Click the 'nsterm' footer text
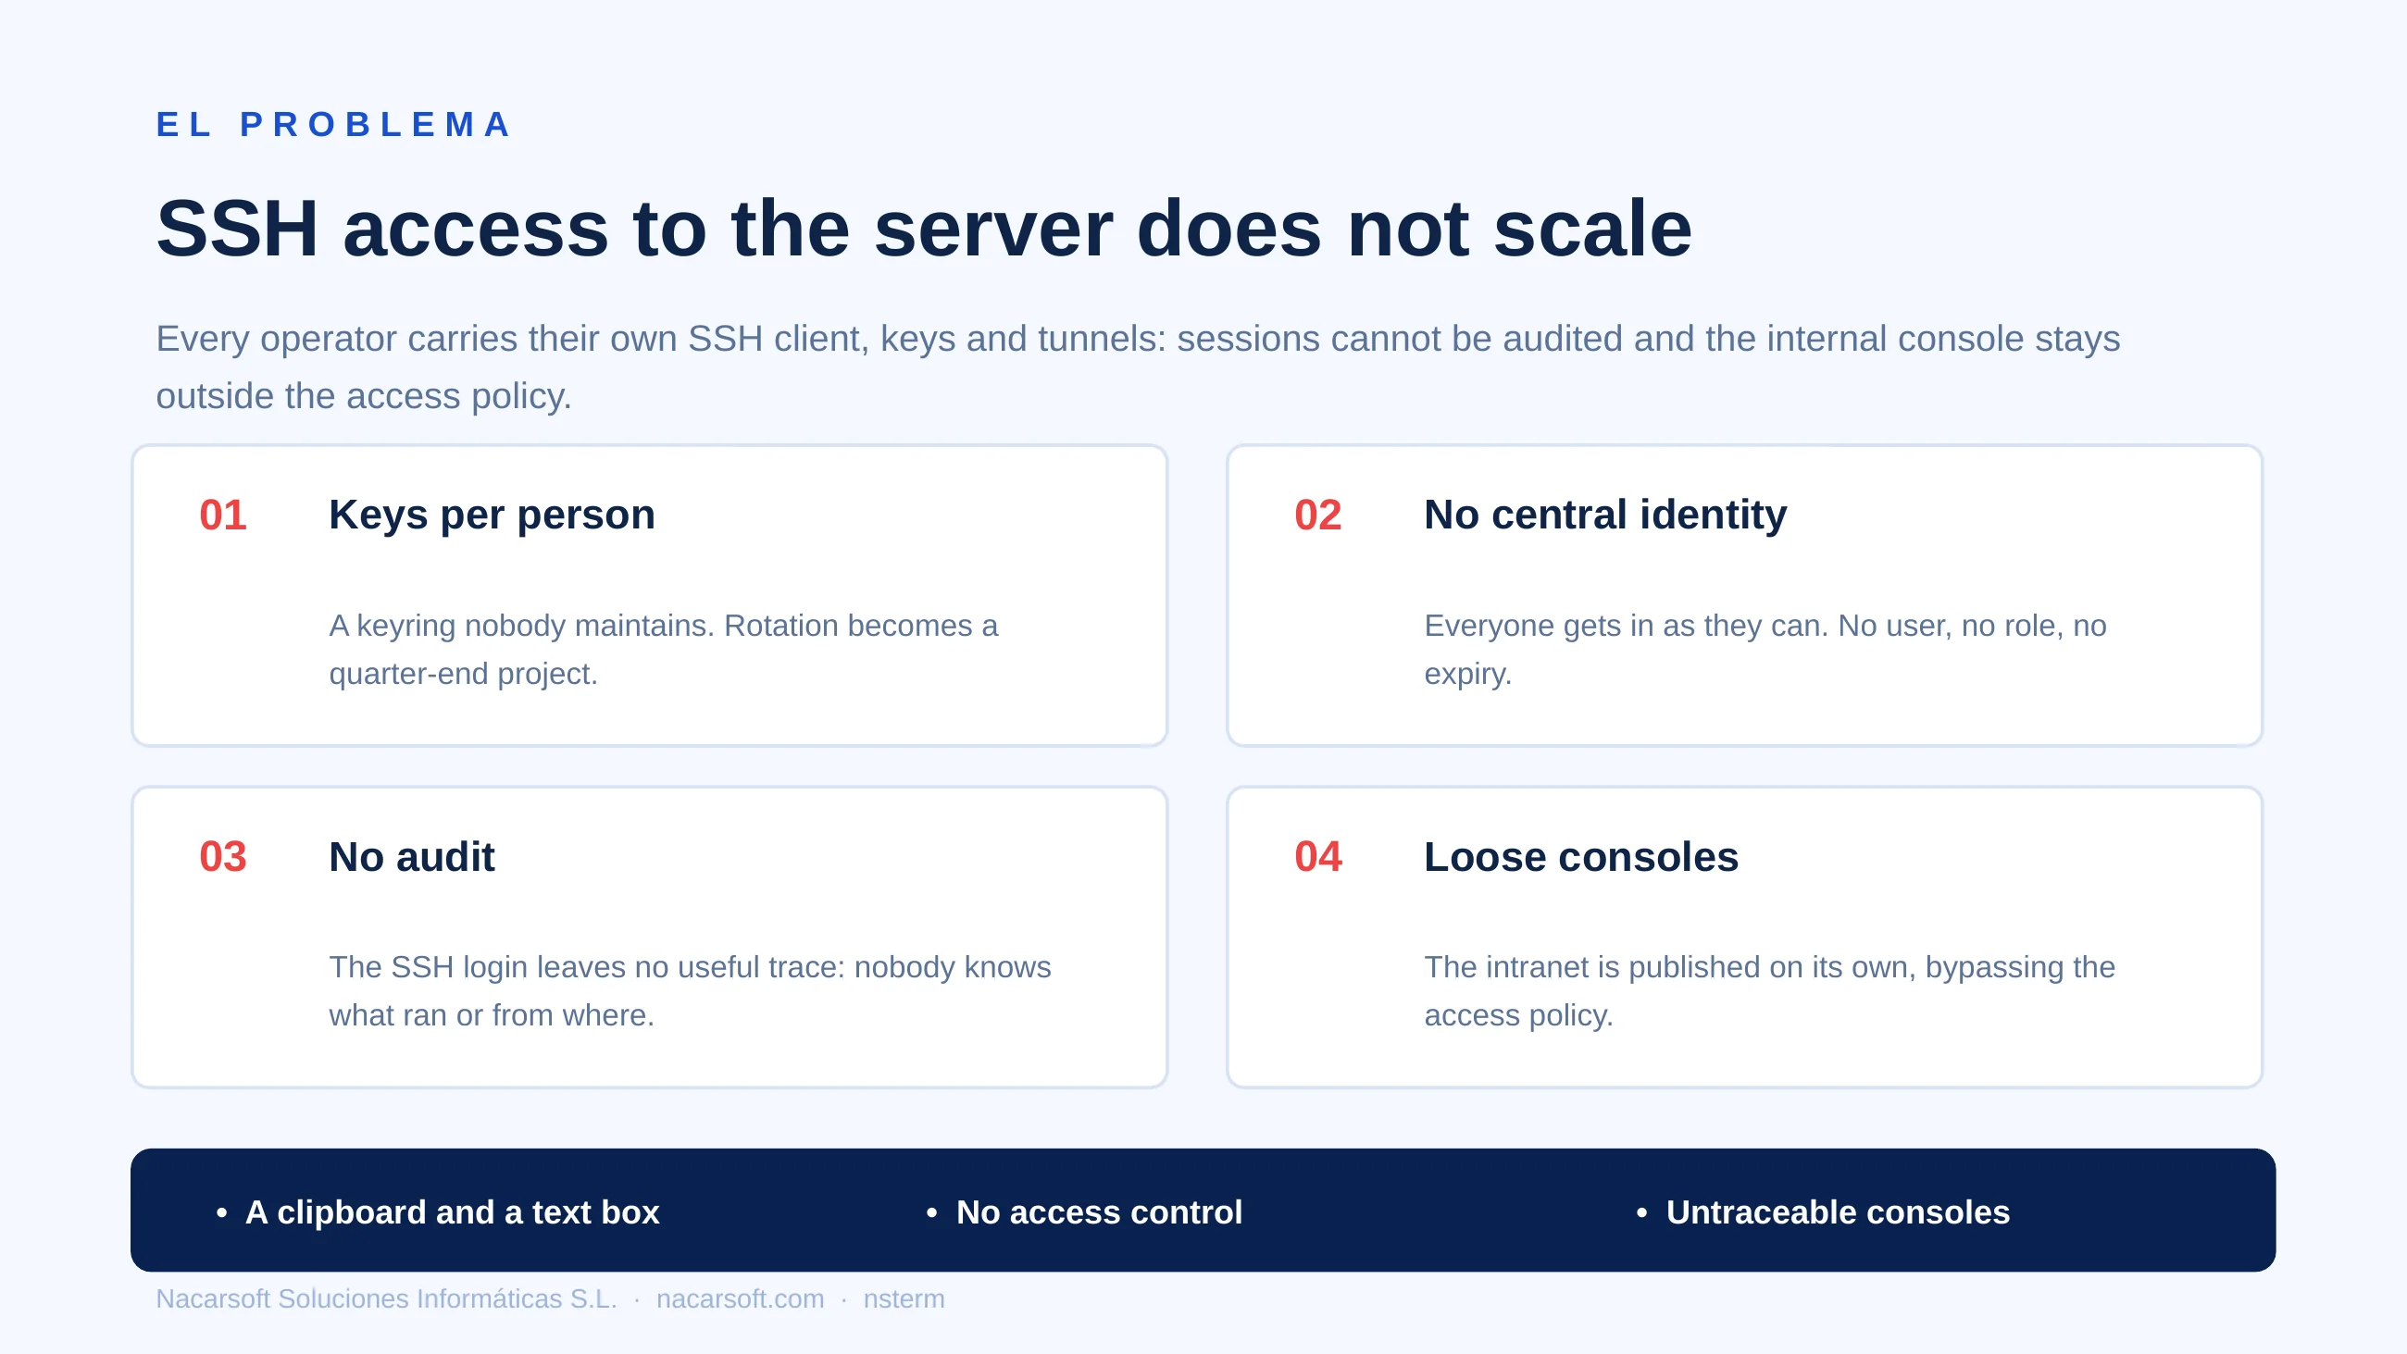This screenshot has width=2407, height=1354. pyautogui.click(x=904, y=1298)
